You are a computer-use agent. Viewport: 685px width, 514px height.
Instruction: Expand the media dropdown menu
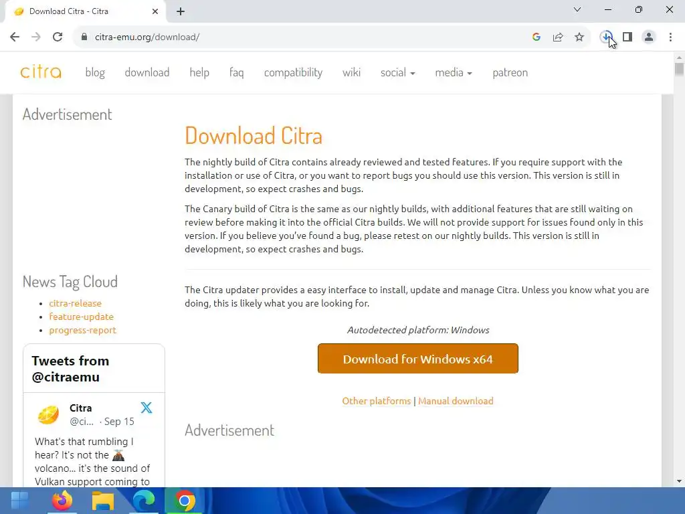click(x=454, y=72)
